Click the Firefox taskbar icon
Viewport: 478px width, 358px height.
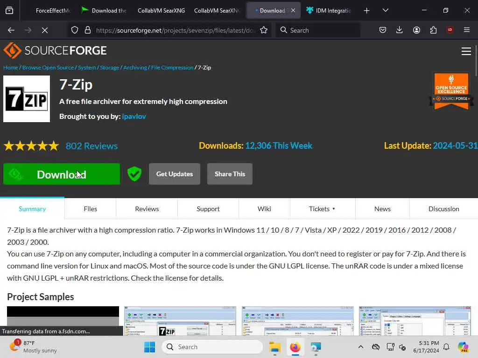click(295, 347)
